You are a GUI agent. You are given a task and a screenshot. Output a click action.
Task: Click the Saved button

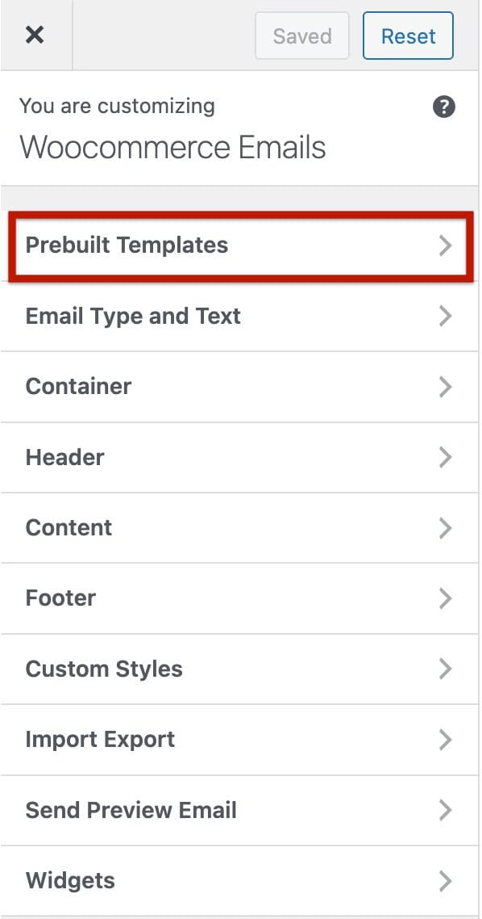pos(301,36)
